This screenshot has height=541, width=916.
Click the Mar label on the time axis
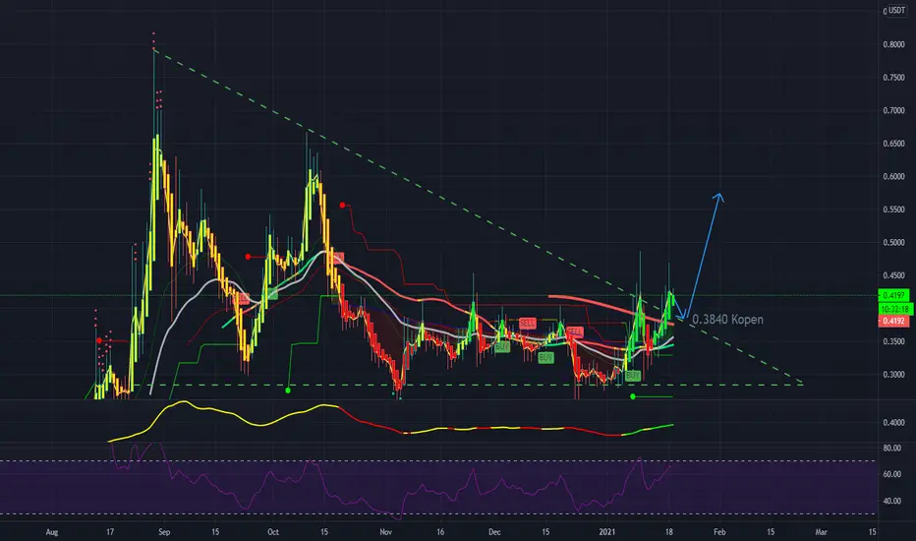click(x=822, y=532)
